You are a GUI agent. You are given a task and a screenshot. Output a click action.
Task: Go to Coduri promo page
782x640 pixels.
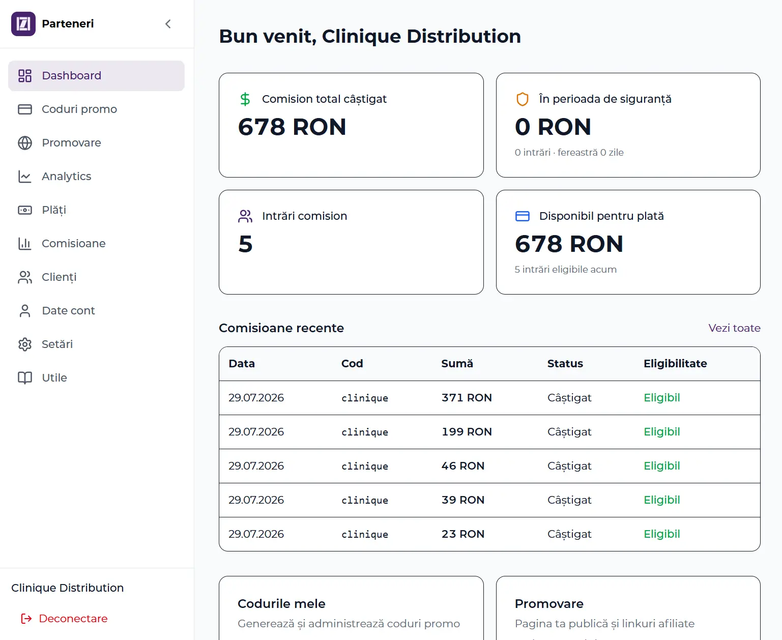[96, 109]
